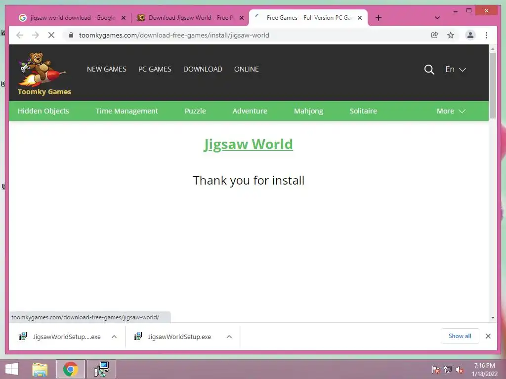Viewport: 506px width, 379px height.
Task: Open the NEW GAMES menu item
Action: pyautogui.click(x=107, y=69)
